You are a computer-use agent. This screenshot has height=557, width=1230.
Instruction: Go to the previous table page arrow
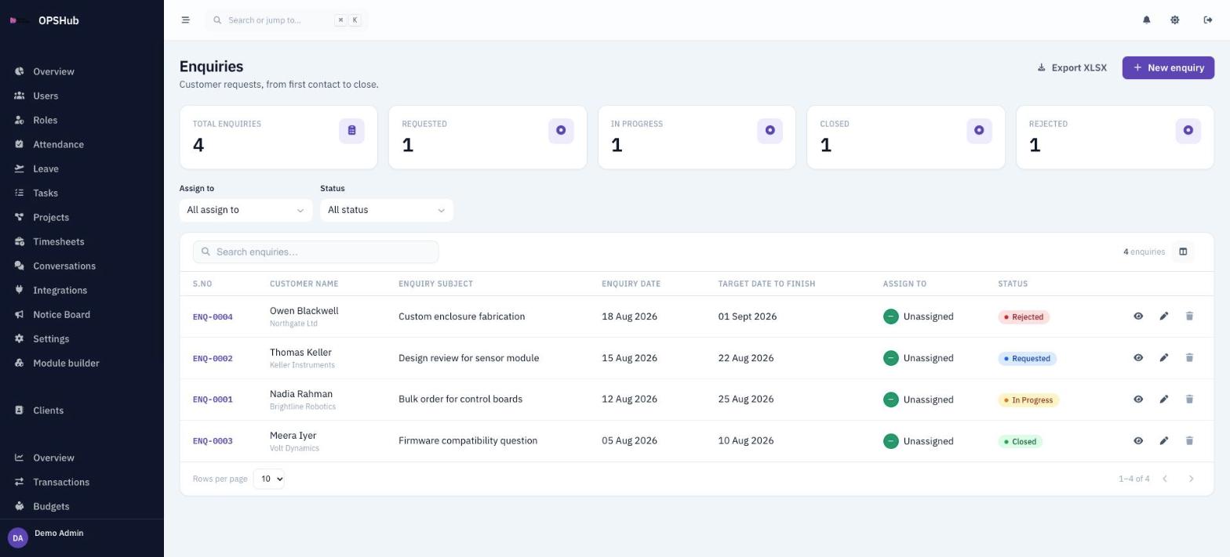click(1165, 479)
